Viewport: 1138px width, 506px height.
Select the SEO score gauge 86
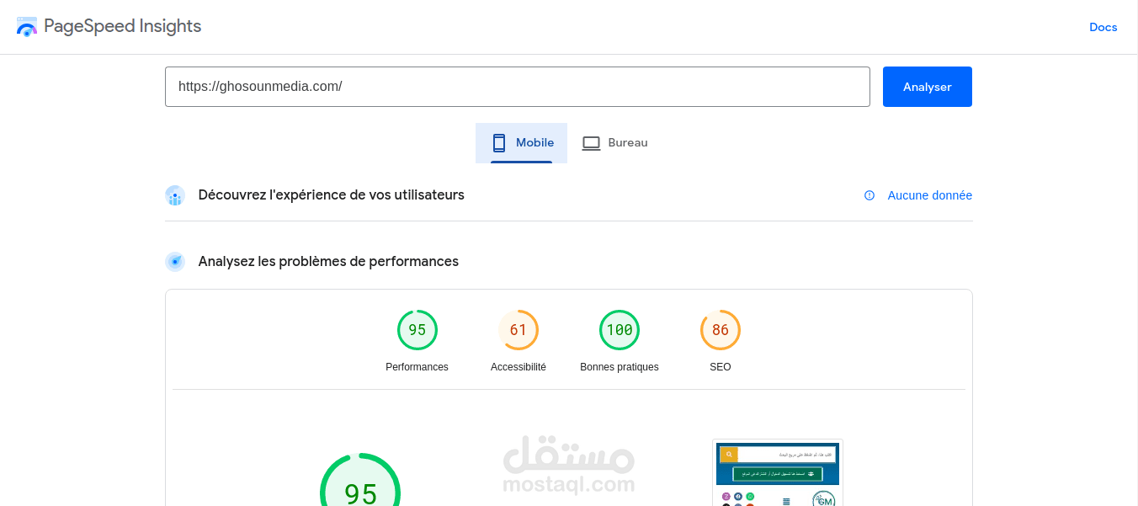click(721, 330)
